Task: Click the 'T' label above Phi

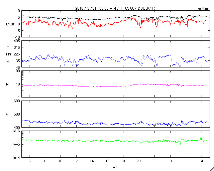Action: tap(8, 47)
